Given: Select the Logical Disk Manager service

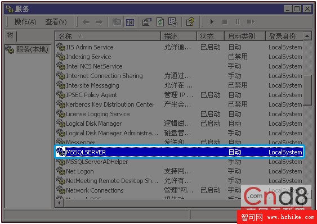Looking at the screenshot, I should [179, 124].
